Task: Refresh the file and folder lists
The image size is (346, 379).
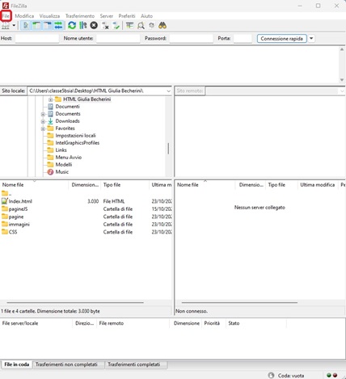Action: (x=72, y=26)
